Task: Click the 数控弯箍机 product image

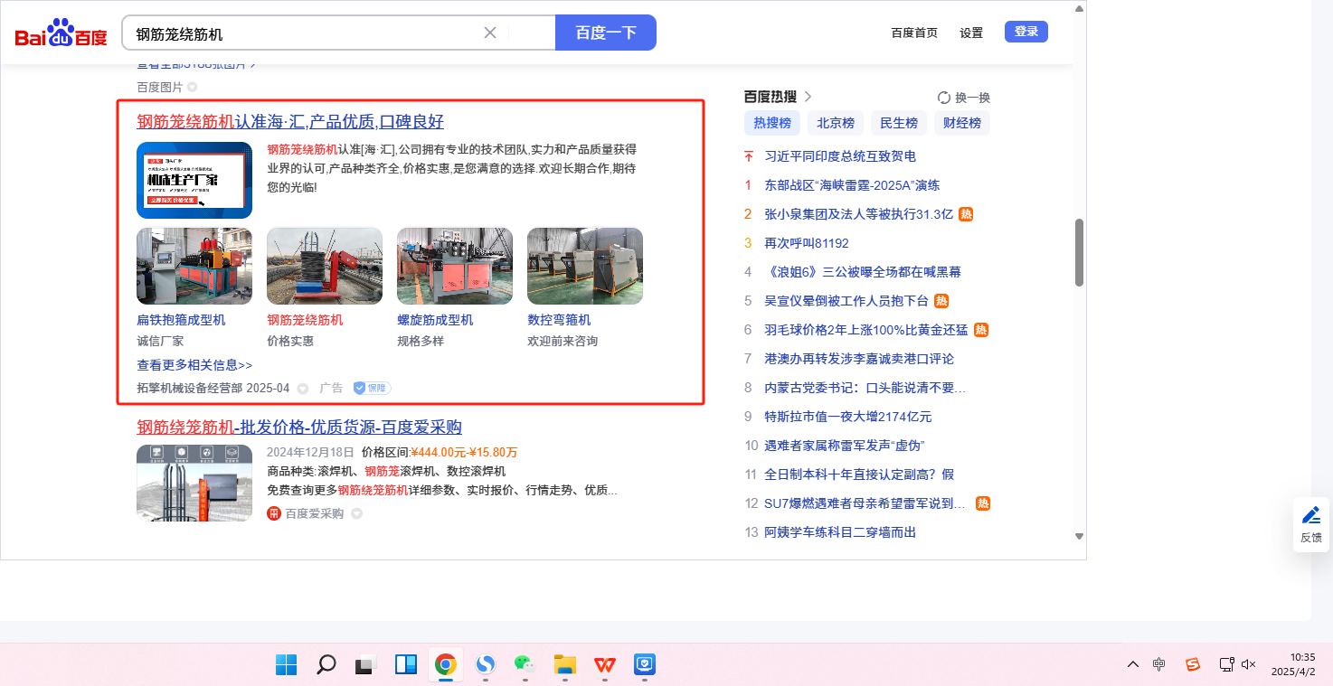Action: pyautogui.click(x=585, y=266)
